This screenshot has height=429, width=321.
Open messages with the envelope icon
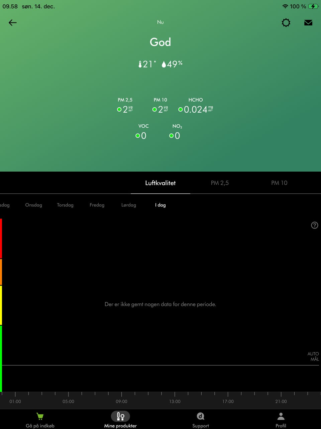tap(308, 22)
